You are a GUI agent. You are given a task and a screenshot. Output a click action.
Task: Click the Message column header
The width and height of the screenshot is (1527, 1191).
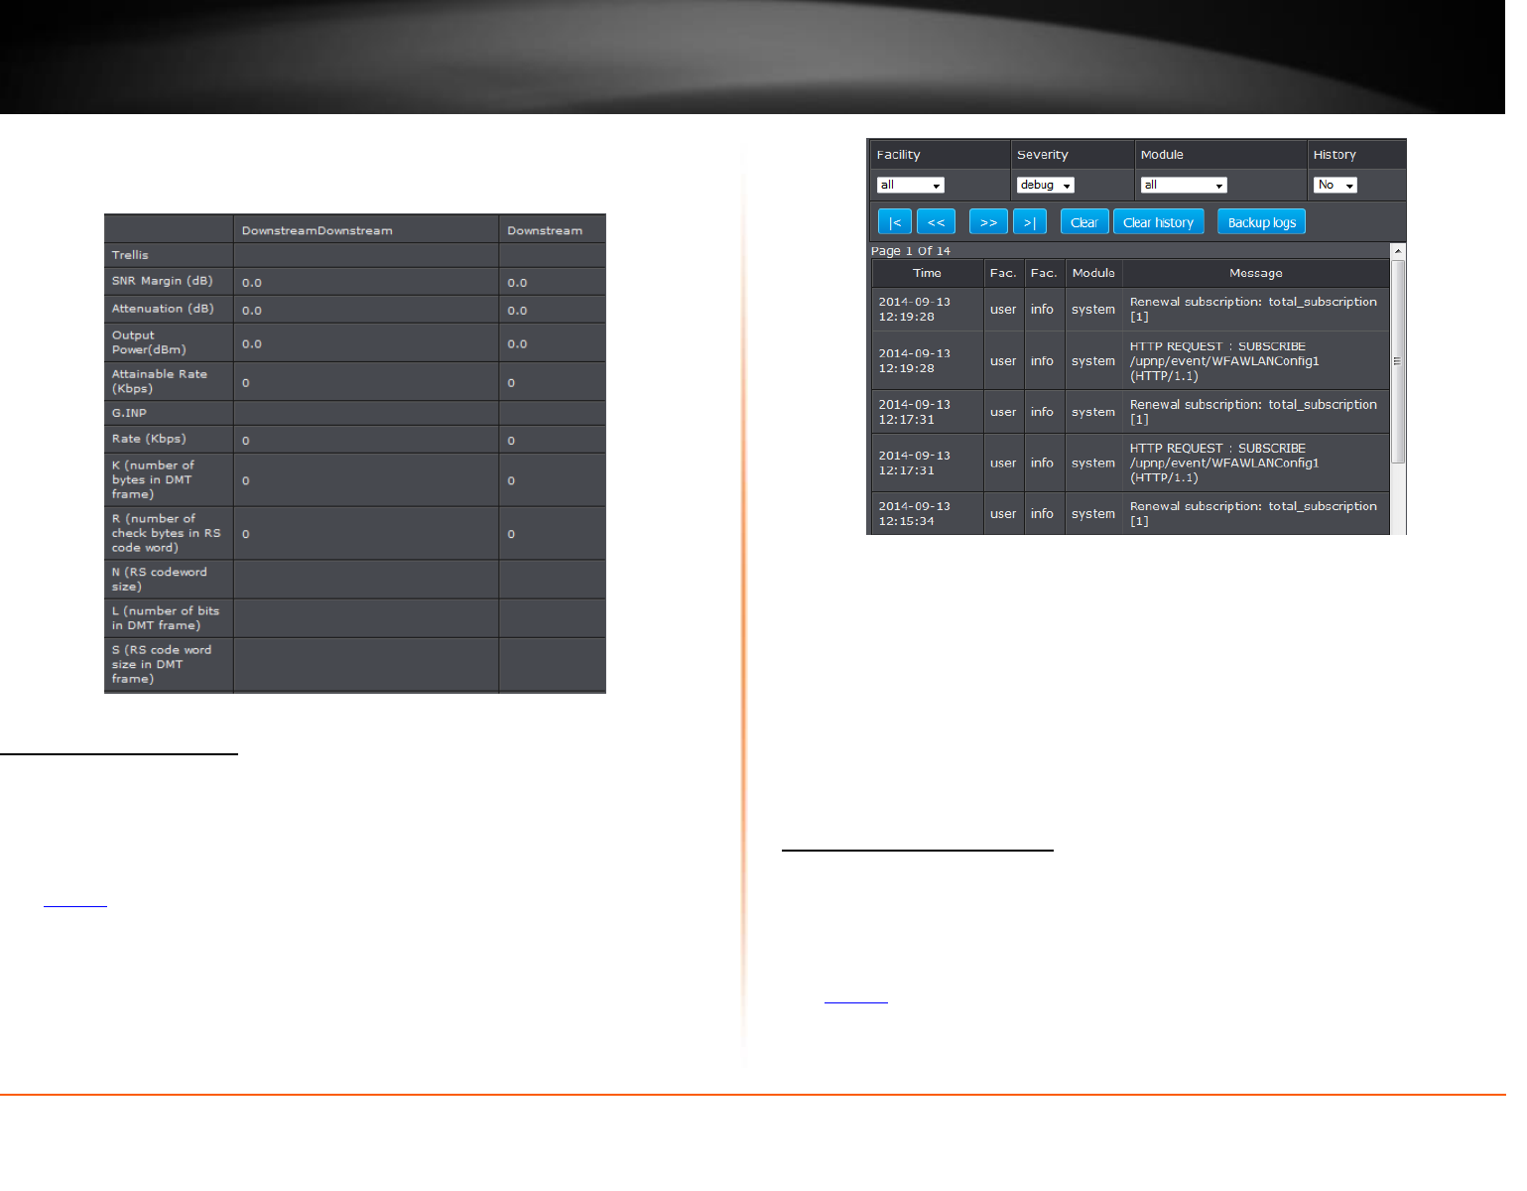coord(1255,273)
